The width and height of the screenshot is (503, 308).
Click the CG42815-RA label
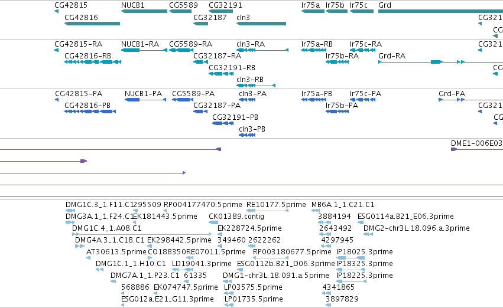tap(79, 44)
